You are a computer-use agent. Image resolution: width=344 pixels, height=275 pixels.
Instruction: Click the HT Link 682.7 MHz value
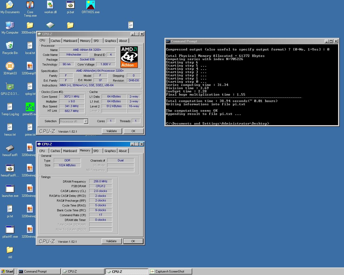pos(72,111)
